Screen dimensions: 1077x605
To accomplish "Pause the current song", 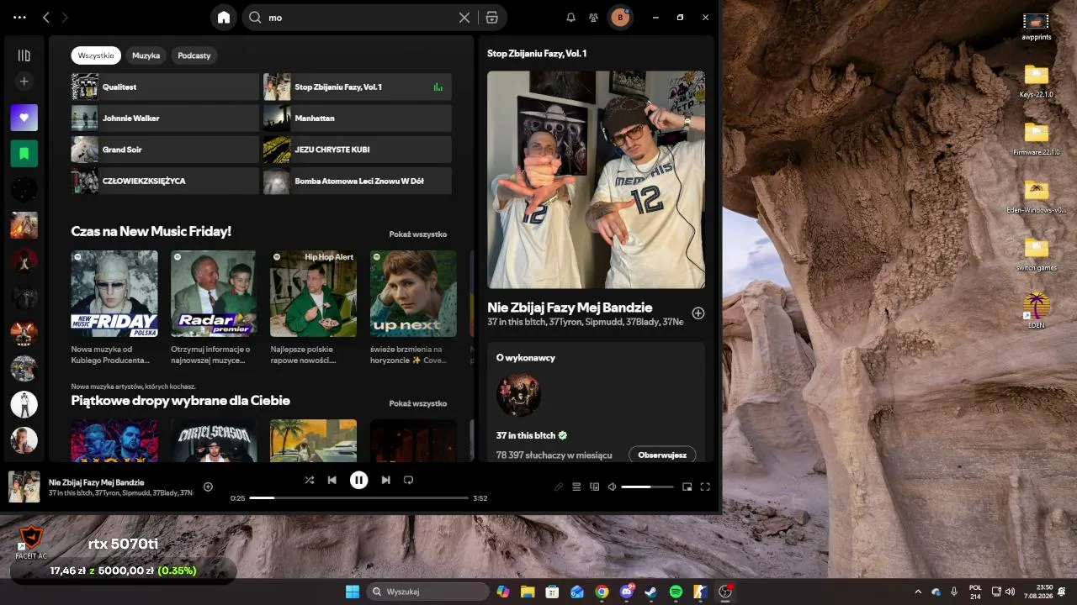I will click(x=358, y=480).
